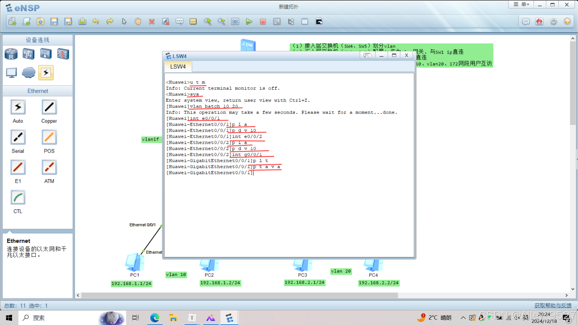Open the Huawei logo link icon
Viewport: 578px width, 325px height.
click(x=539, y=21)
